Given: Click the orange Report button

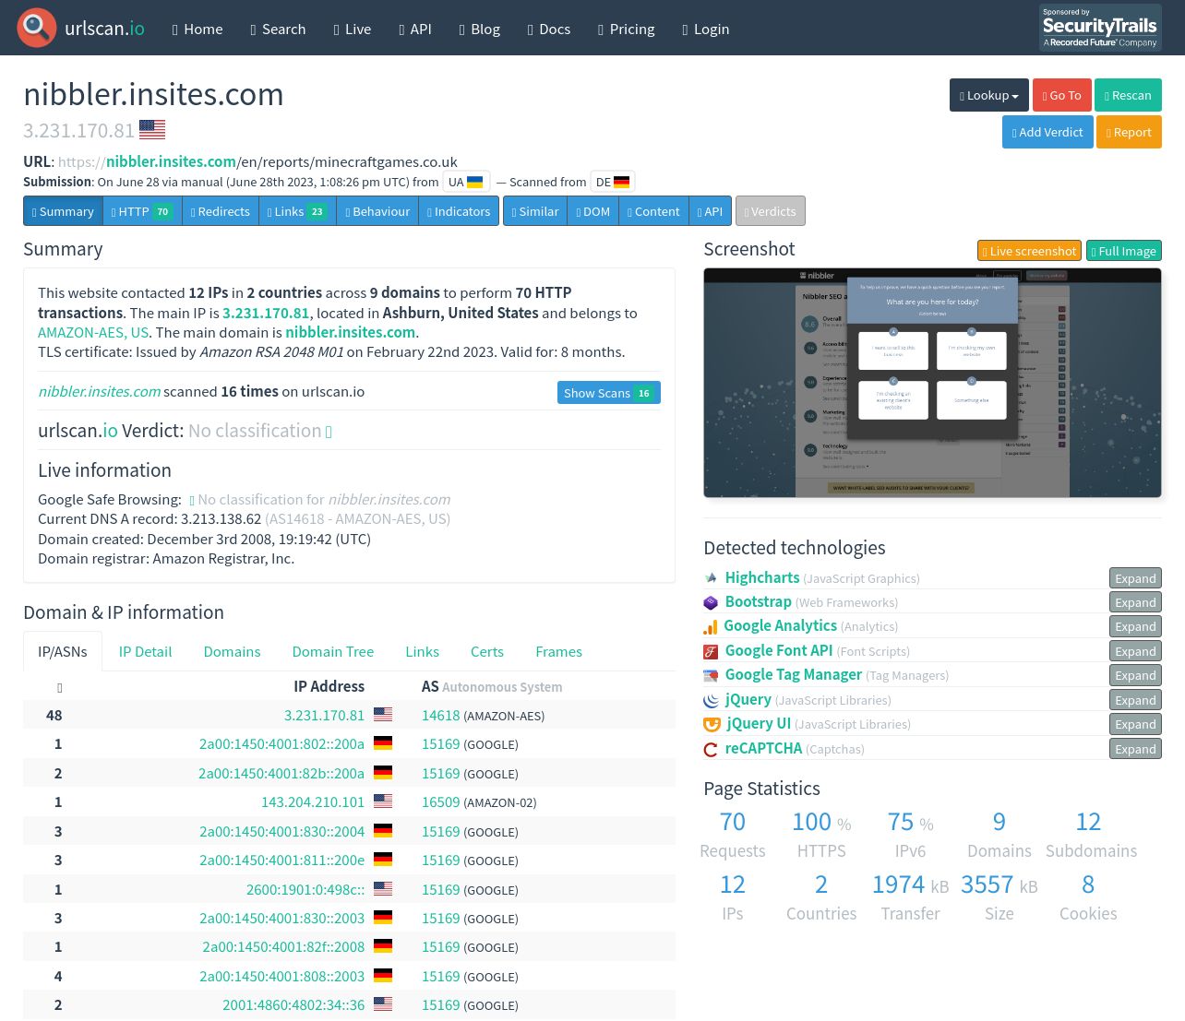Looking at the screenshot, I should tap(1129, 132).
